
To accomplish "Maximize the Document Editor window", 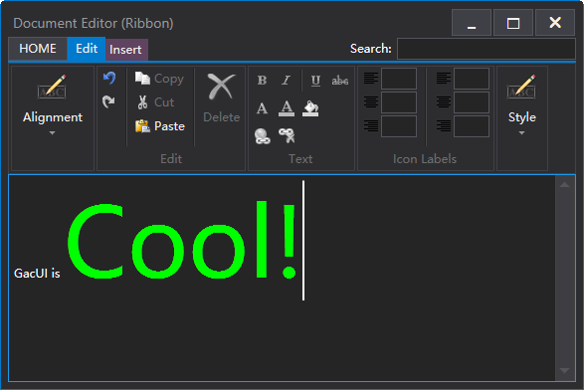I will pos(513,23).
